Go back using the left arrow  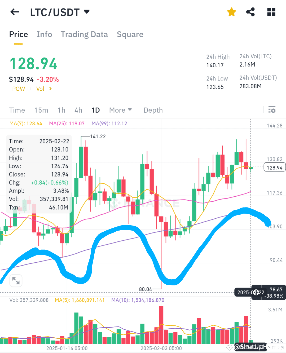coord(15,12)
